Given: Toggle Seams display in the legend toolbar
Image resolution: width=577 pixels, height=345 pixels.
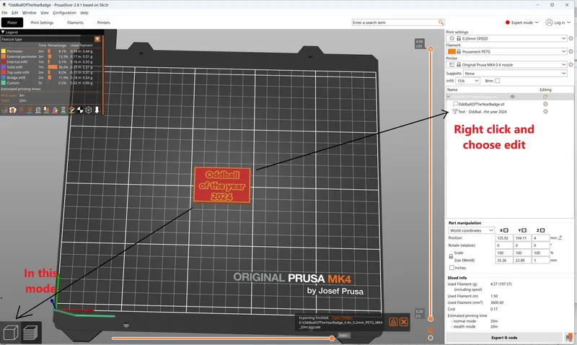Looking at the screenshot, I should click(38, 110).
